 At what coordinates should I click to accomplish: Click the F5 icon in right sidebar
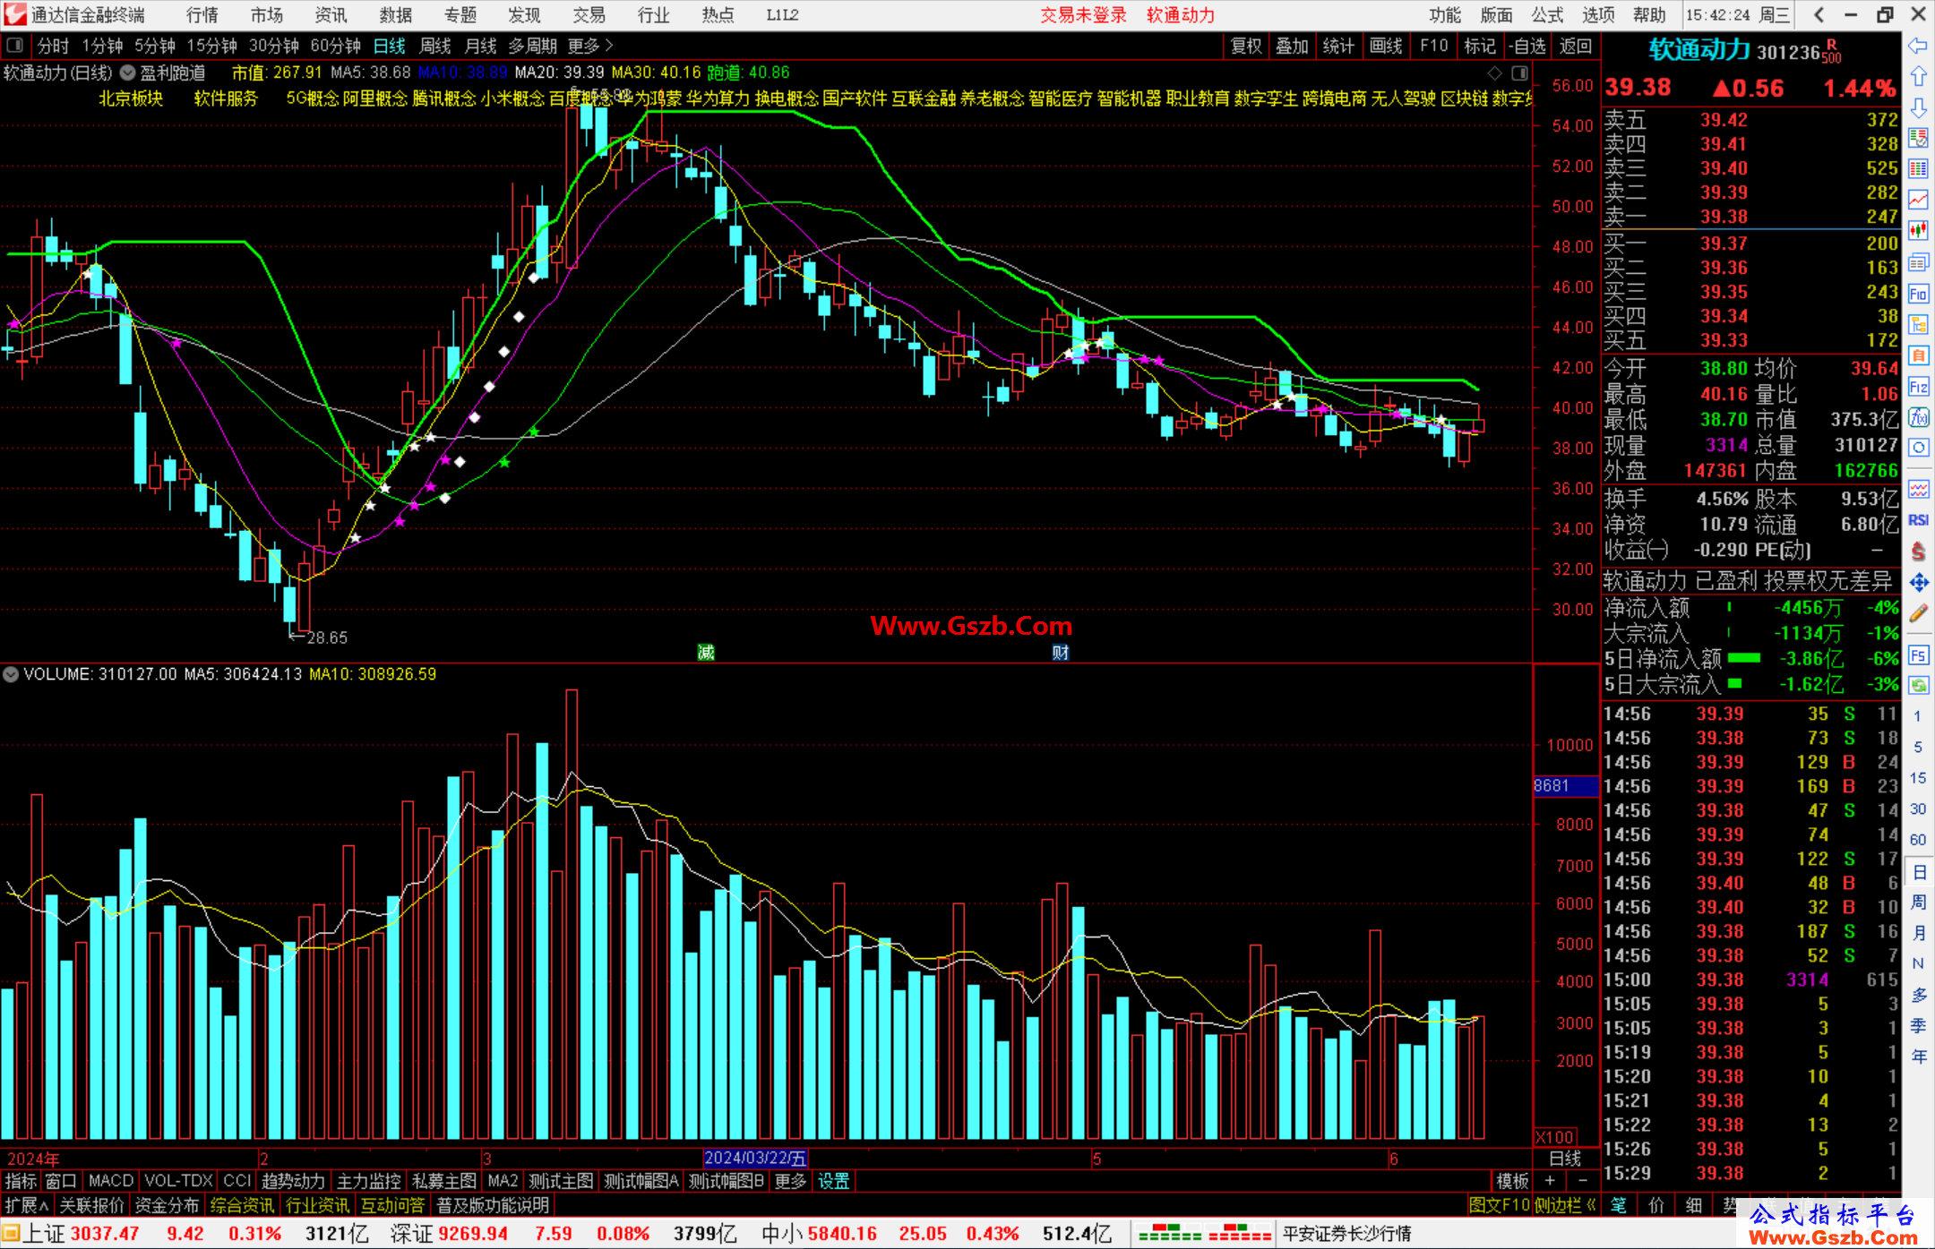click(x=1918, y=655)
